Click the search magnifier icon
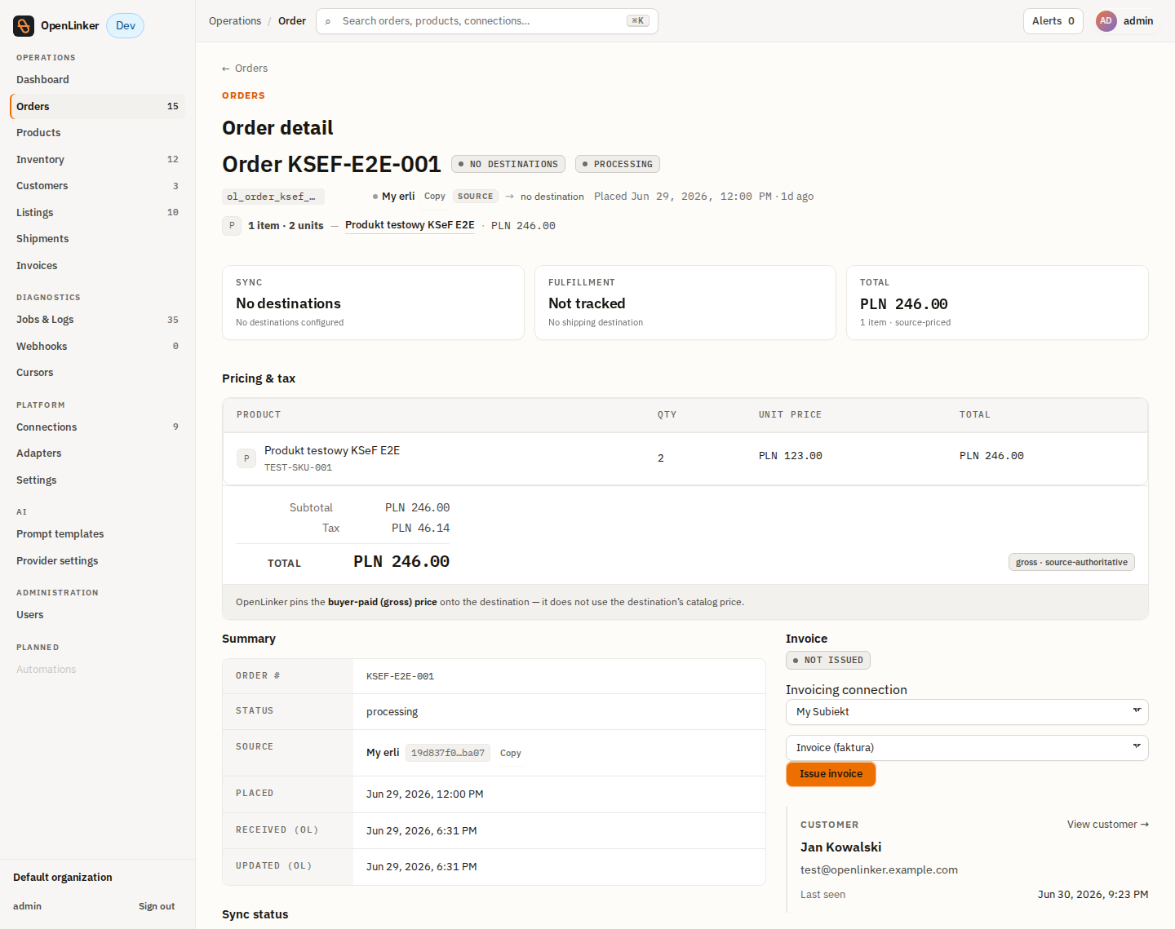Image resolution: width=1175 pixels, height=929 pixels. 328,21
